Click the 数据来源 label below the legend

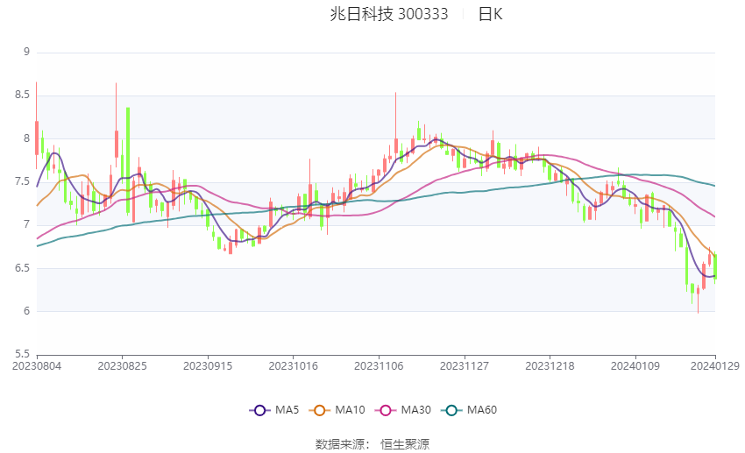pos(340,444)
